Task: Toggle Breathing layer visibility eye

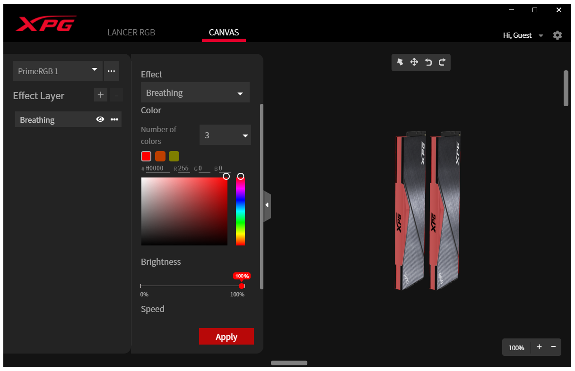Action: click(x=100, y=119)
